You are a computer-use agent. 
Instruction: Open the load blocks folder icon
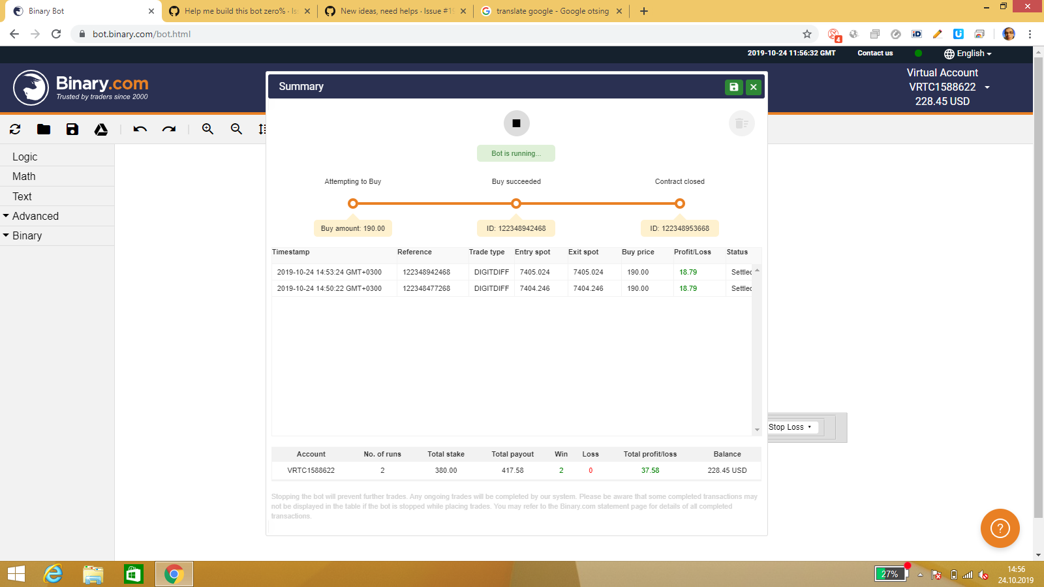[x=43, y=129]
